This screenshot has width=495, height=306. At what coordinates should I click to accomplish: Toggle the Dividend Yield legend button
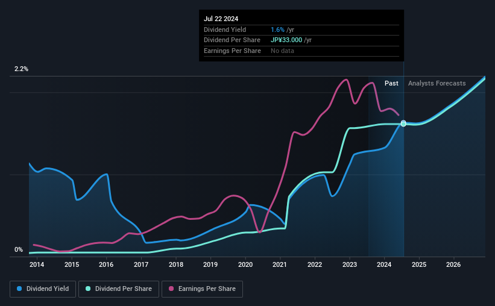[x=43, y=289]
